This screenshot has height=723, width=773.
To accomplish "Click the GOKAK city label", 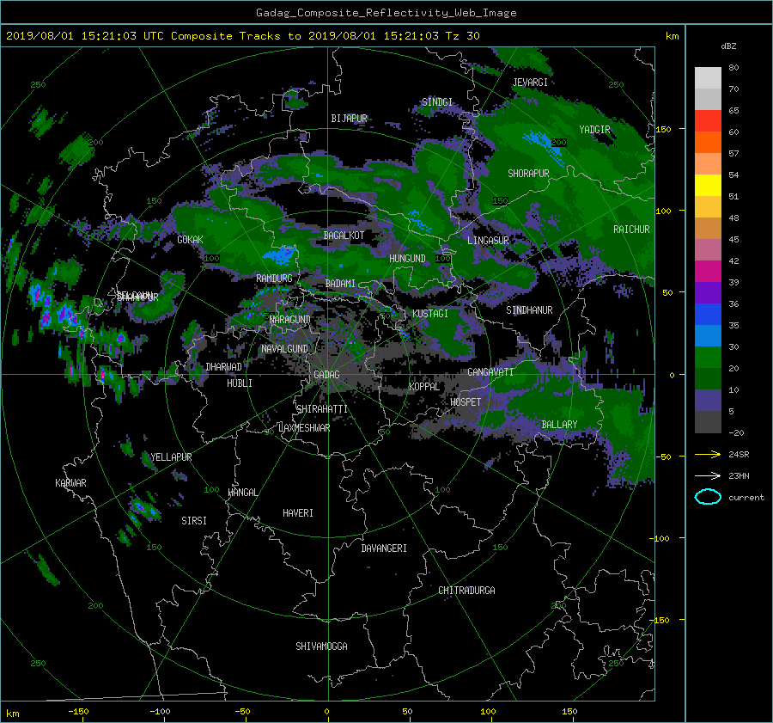I will tap(191, 240).
